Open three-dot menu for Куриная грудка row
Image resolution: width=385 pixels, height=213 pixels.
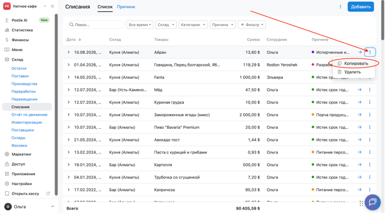370,102
